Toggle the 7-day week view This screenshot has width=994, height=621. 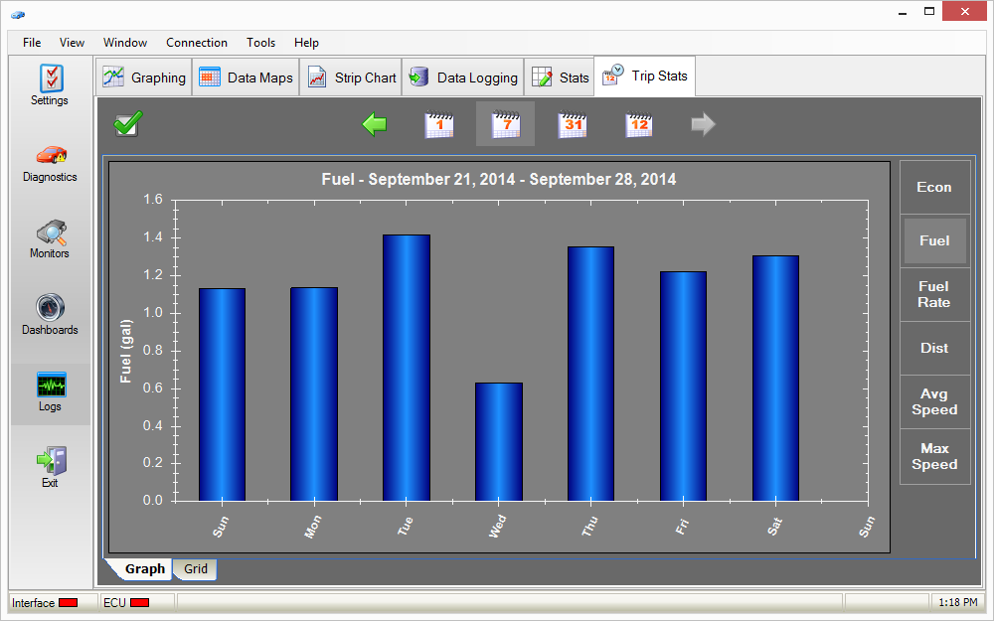[x=505, y=124]
